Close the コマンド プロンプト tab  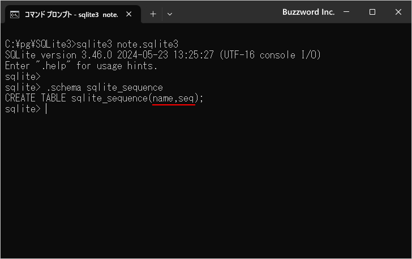(132, 14)
